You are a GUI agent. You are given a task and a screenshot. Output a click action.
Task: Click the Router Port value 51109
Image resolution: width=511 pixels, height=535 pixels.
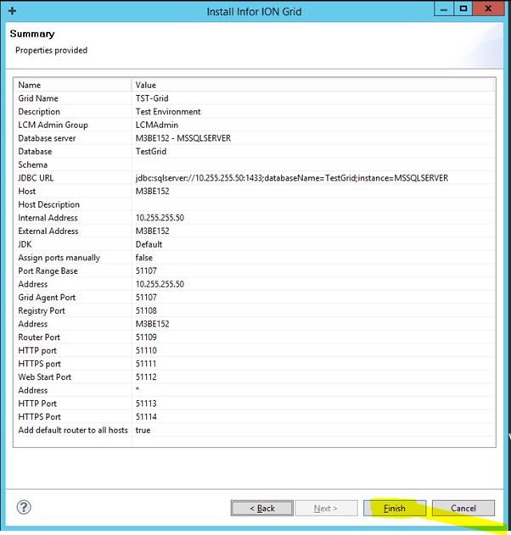coord(146,337)
